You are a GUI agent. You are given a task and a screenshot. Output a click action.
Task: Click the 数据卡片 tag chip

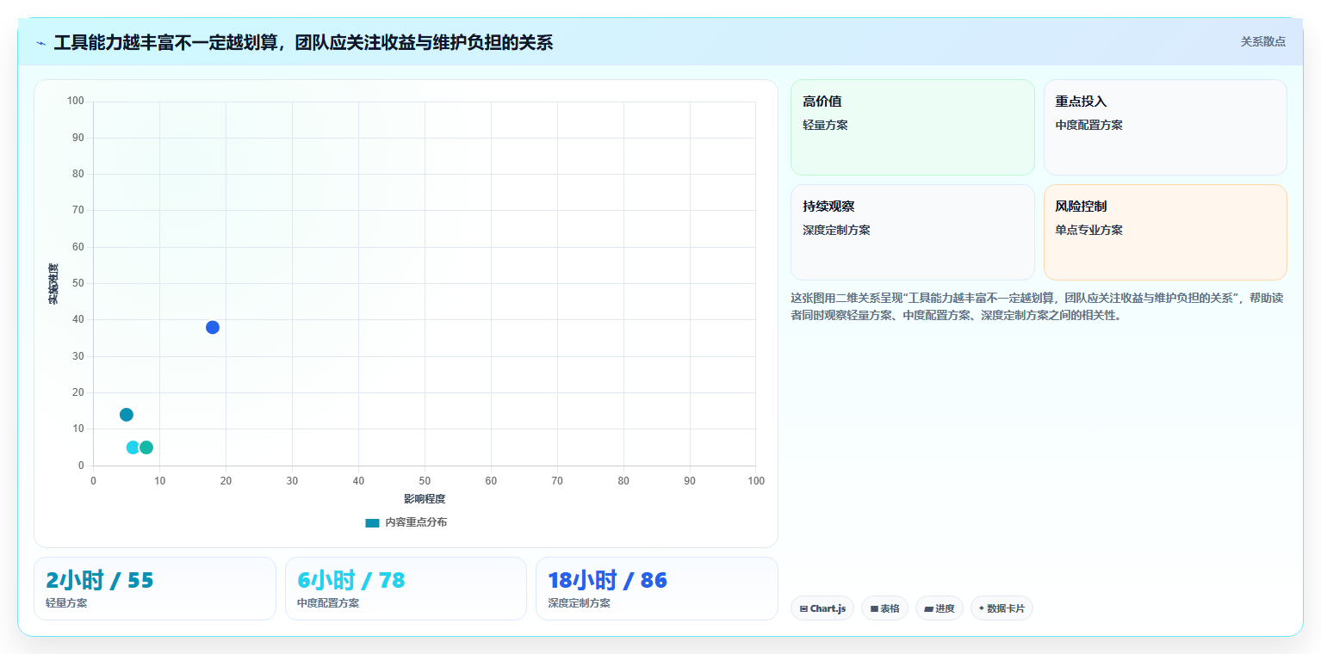[x=1002, y=608]
